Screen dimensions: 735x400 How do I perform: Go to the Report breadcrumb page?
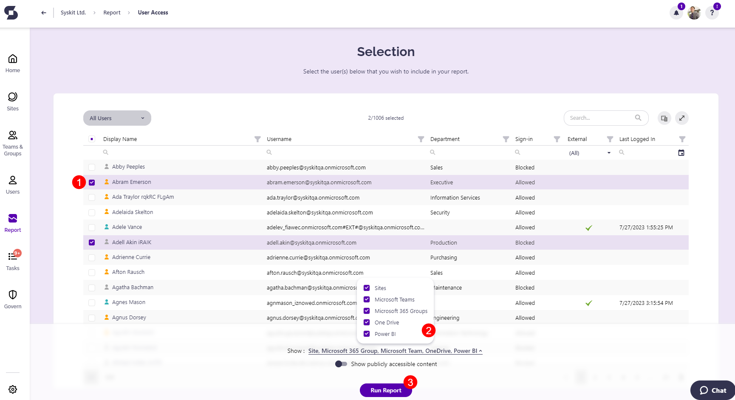(x=112, y=12)
